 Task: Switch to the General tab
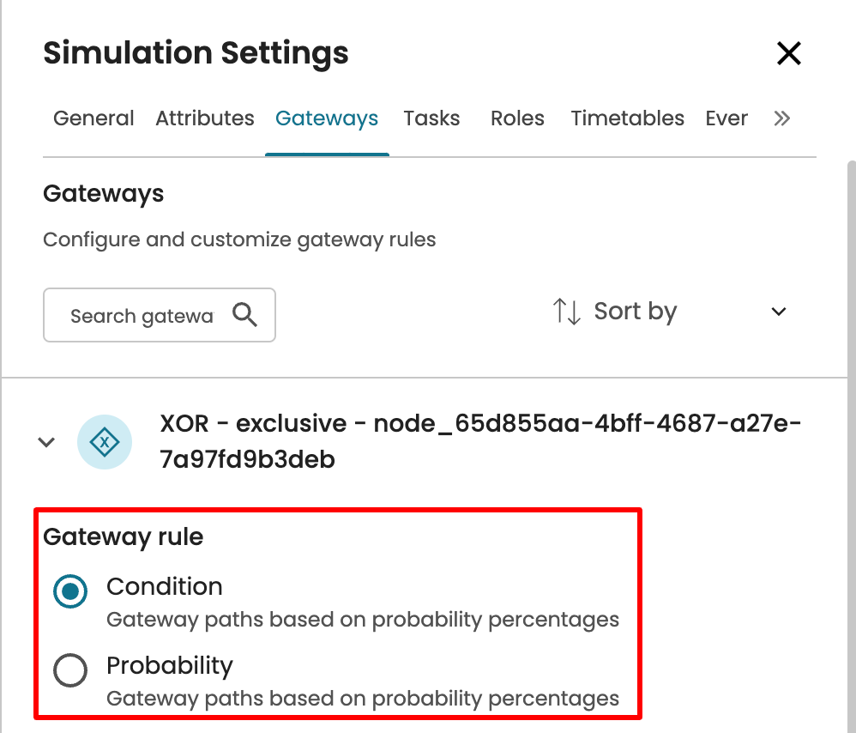93,118
